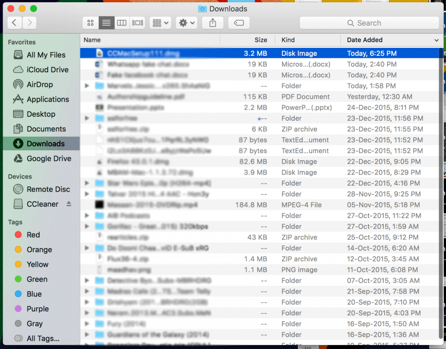Screen dimensions: 446x349
Task: Open the Action gear dropdown menu
Action: pyautogui.click(x=186, y=23)
